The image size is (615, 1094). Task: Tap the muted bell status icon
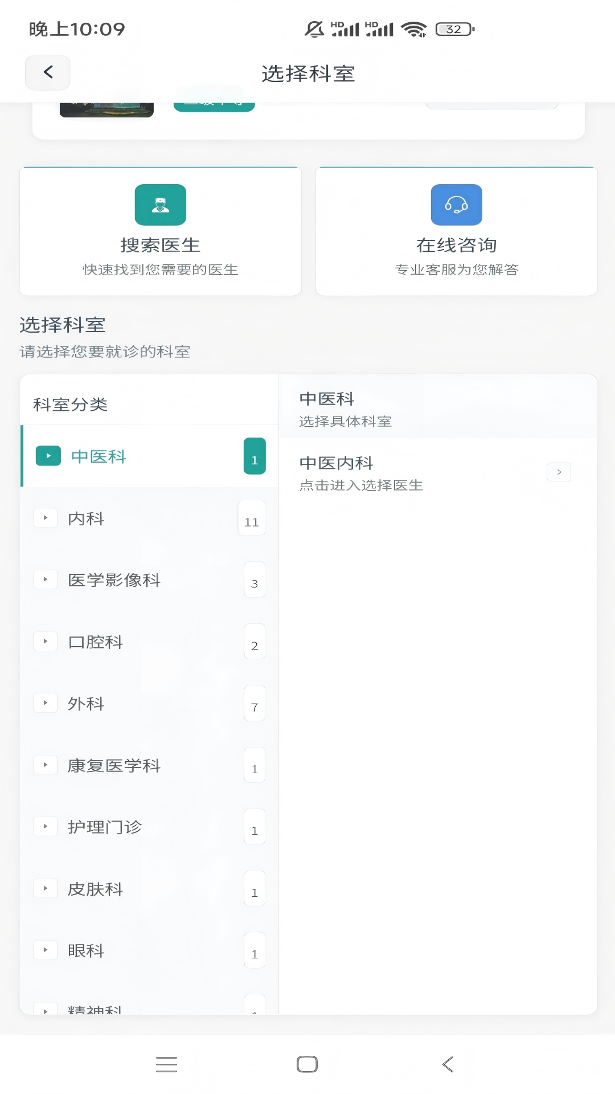314,29
